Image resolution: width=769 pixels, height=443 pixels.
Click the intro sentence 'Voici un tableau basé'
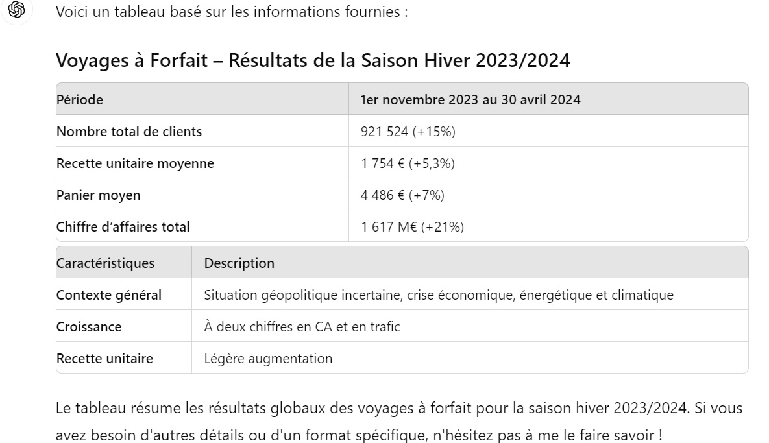[x=232, y=12]
